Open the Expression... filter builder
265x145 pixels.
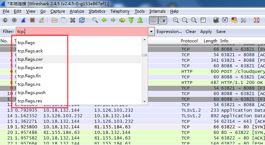coord(169,32)
